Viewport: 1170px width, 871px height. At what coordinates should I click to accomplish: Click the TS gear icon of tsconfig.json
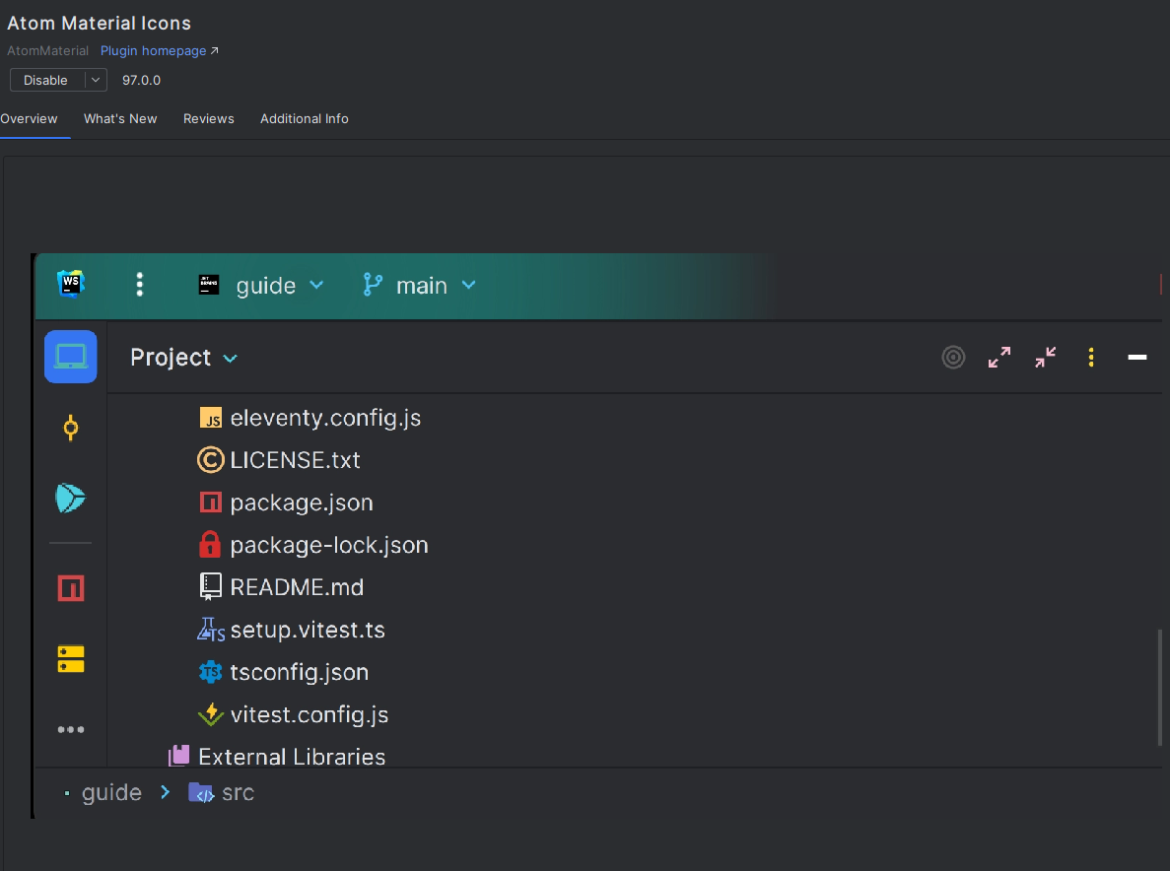(x=210, y=672)
